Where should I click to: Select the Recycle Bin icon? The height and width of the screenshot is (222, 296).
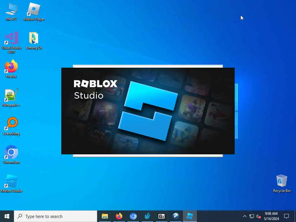tap(282, 184)
